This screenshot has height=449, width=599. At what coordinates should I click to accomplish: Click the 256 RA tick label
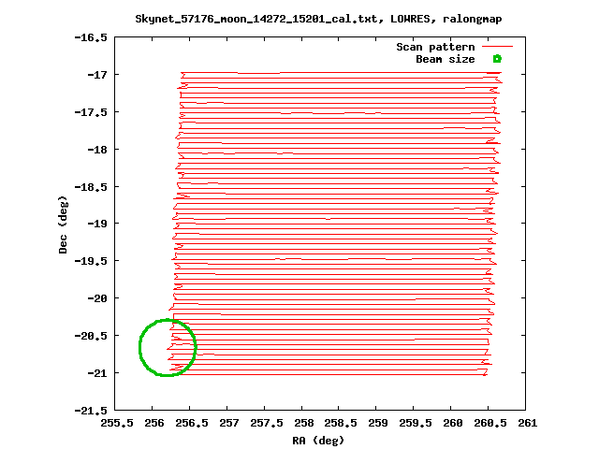(153, 423)
